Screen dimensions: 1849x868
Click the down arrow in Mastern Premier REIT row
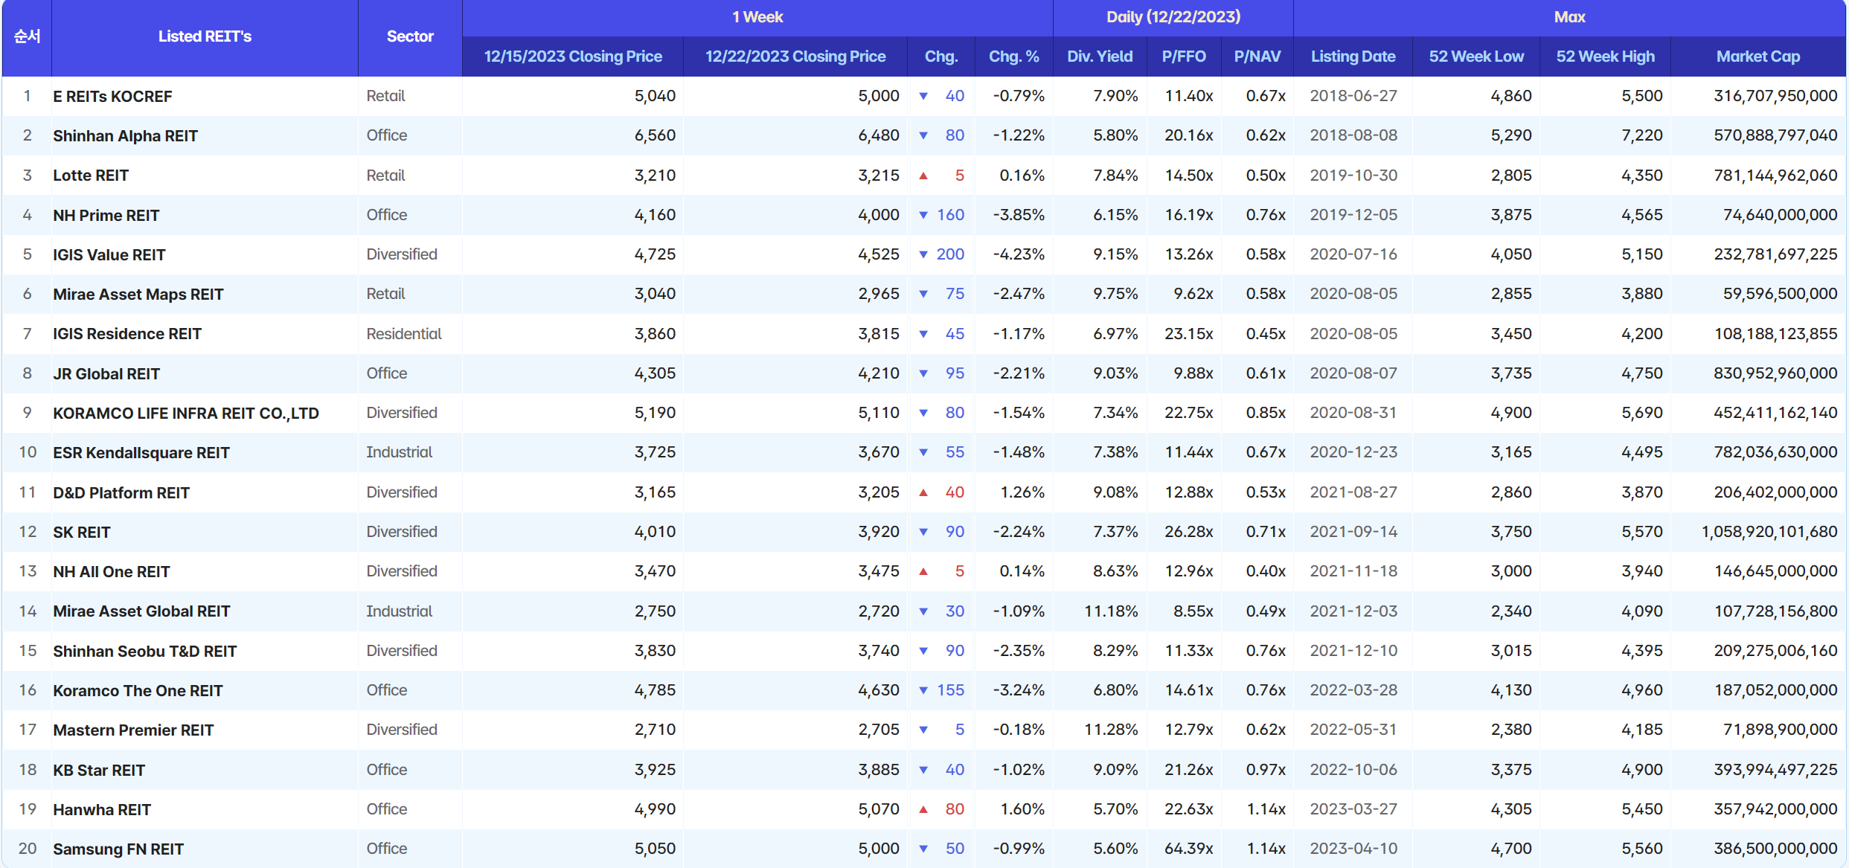(923, 730)
